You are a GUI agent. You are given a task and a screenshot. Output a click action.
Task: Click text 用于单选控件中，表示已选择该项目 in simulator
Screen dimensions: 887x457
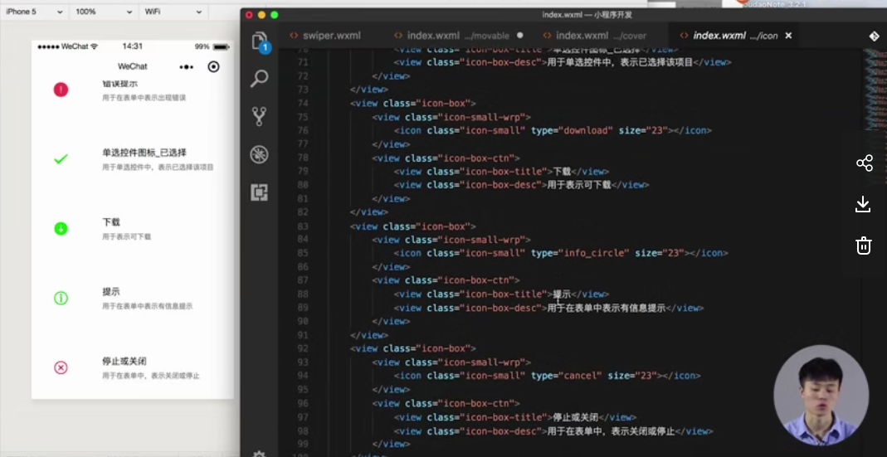pos(158,168)
